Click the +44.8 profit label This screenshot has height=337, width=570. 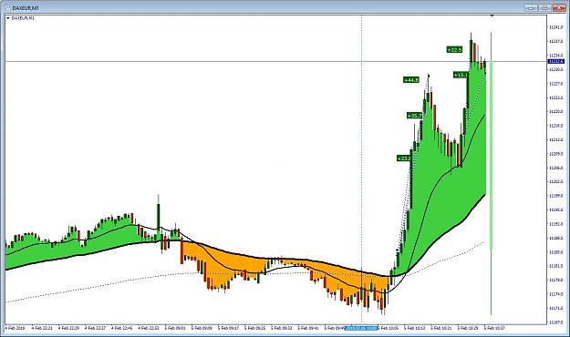[x=411, y=80]
